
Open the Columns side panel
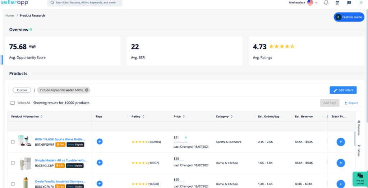359,128
